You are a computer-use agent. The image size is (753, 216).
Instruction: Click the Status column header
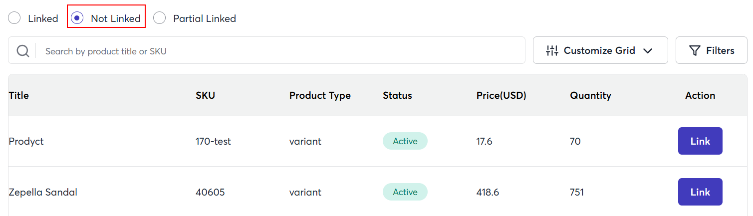(x=397, y=95)
